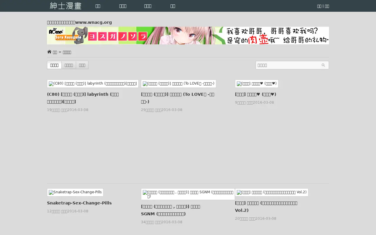Click the 'Snaketrap-Sex-Change-Pills' cover thumbnail
The width and height of the screenshot is (376, 235).
pos(75,192)
